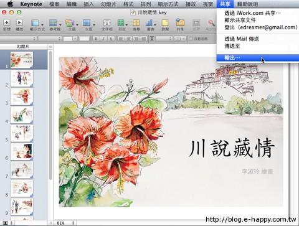Select slide 8 thumbnail in navigator
Image resolution: width=299 pixels, height=226 pixels.
coord(22,189)
